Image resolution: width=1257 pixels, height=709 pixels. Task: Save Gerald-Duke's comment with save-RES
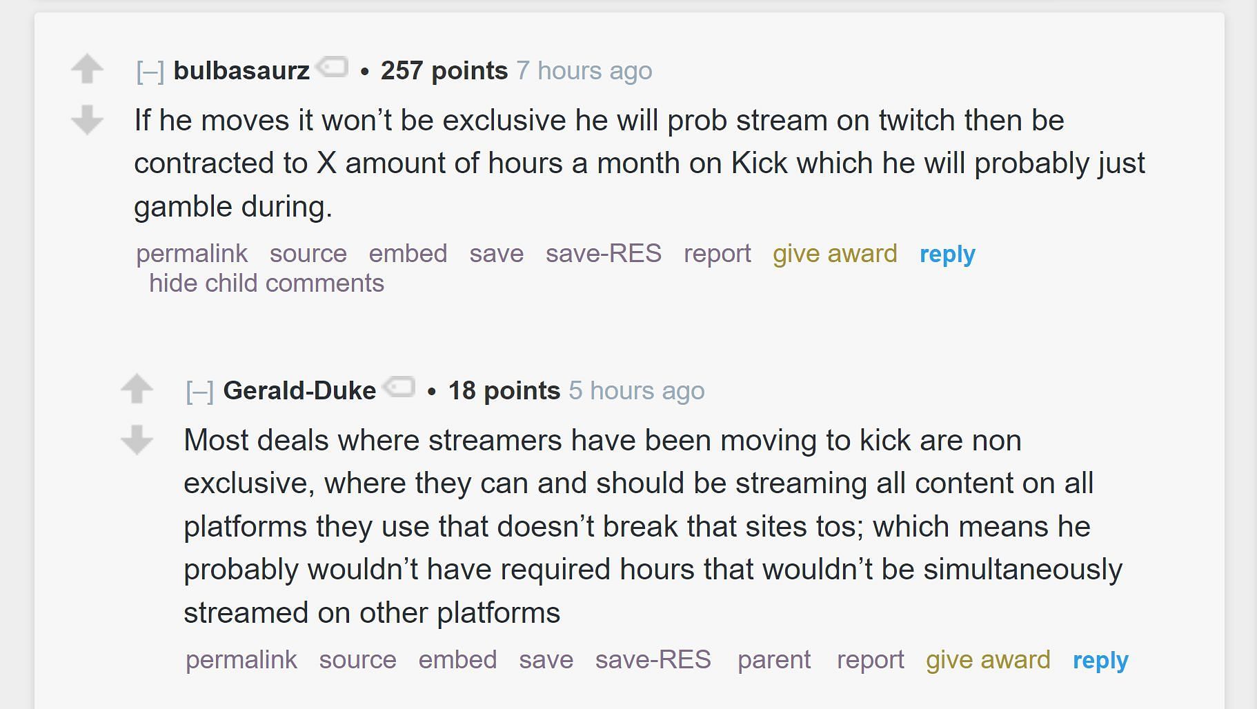(x=653, y=660)
